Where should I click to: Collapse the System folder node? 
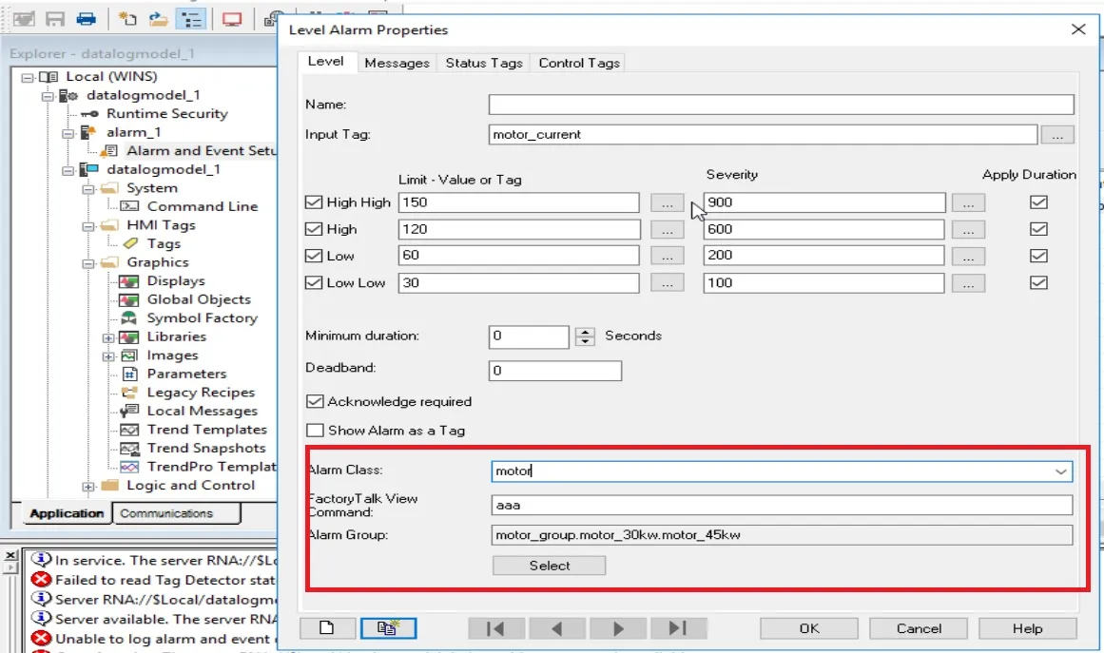[88, 188]
